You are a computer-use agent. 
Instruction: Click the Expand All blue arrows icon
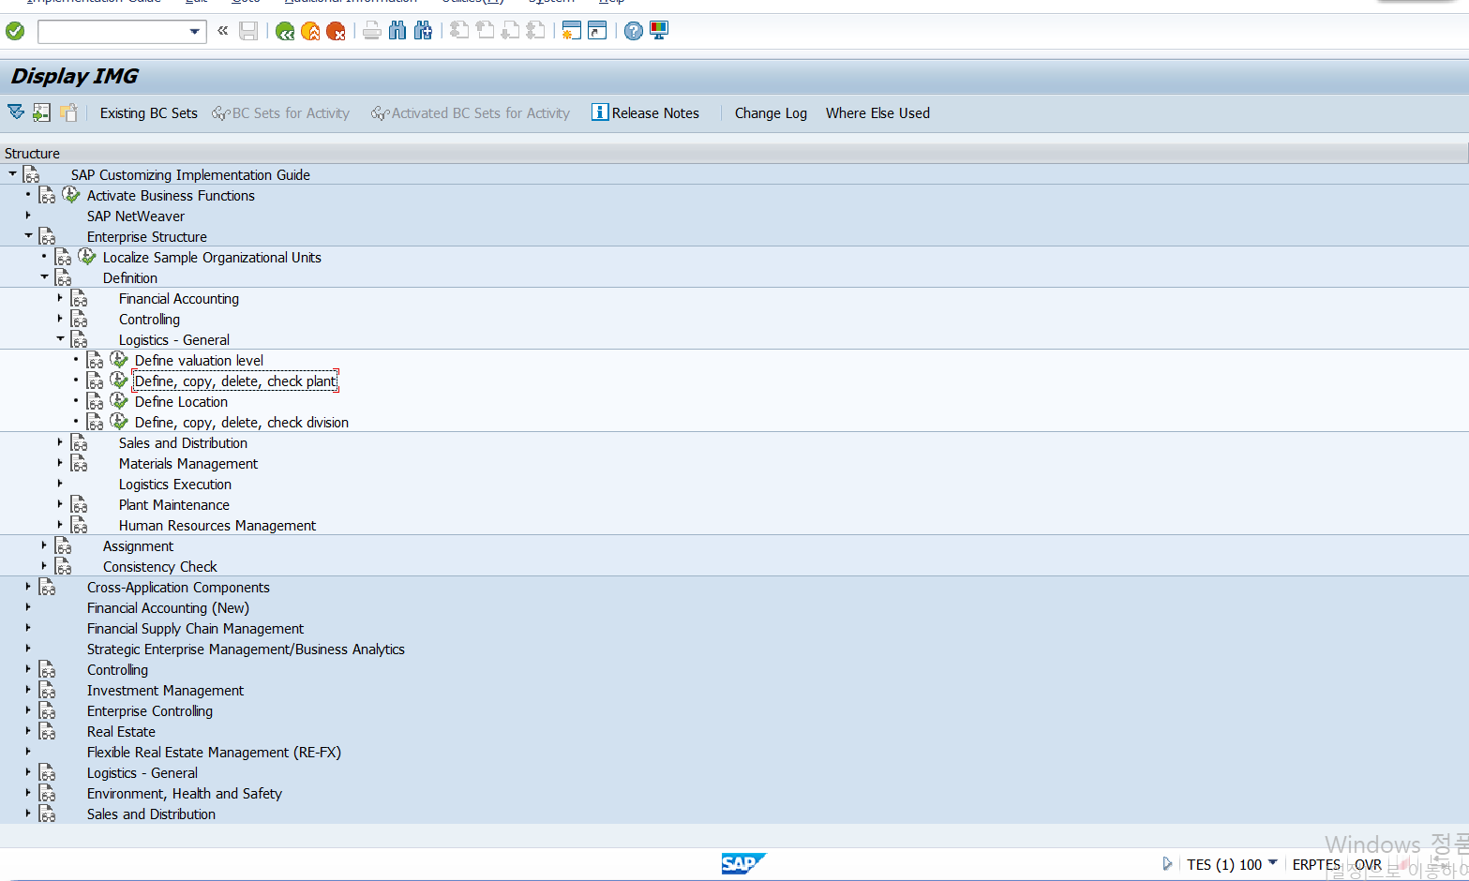point(16,112)
